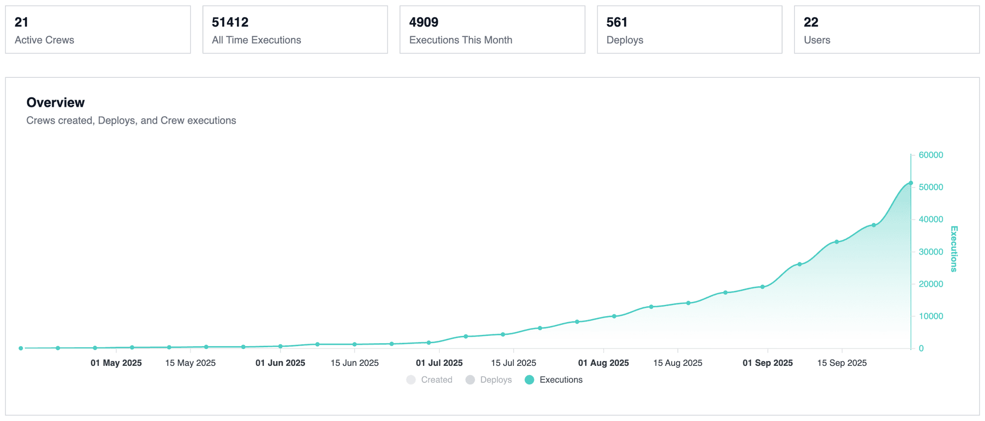
Task: Click the teal Executions legend dot
Action: tap(529, 380)
